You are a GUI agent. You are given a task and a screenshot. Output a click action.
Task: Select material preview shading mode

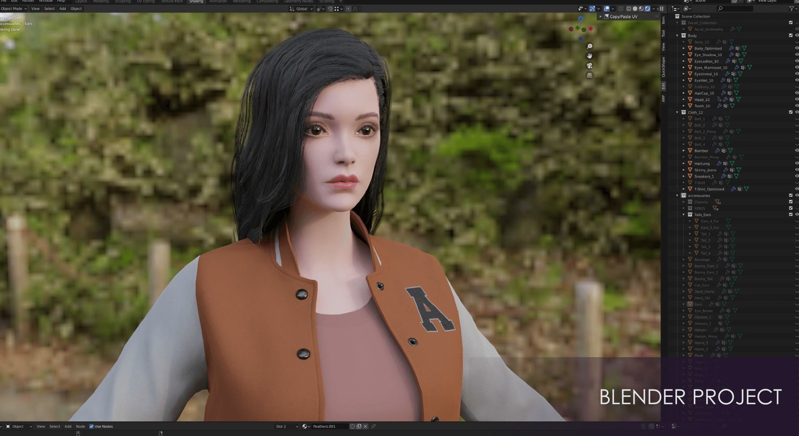click(x=641, y=9)
